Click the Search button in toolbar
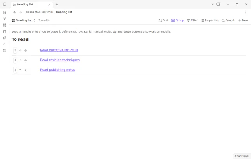Viewport: 251px width, 159px height. tap(228, 20)
